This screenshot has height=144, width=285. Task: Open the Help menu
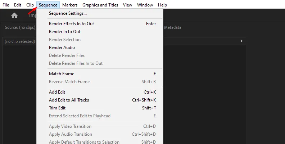pyautogui.click(x=162, y=5)
